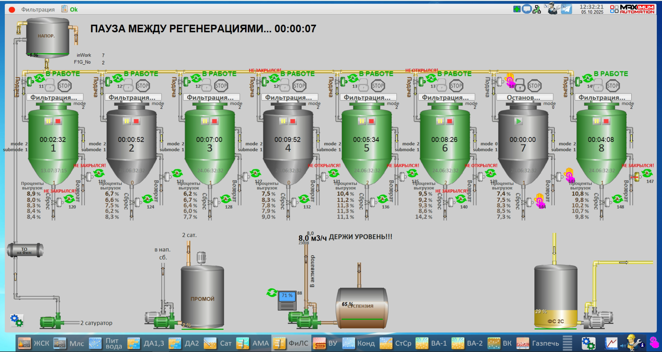Image resolution: width=662 pixels, height=352 pixels.
Task: Open the trend chart icon in bottom bar
Action: click(x=611, y=343)
